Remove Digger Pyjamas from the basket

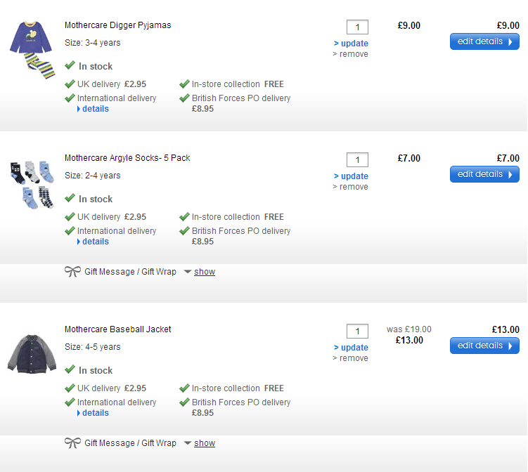point(351,54)
